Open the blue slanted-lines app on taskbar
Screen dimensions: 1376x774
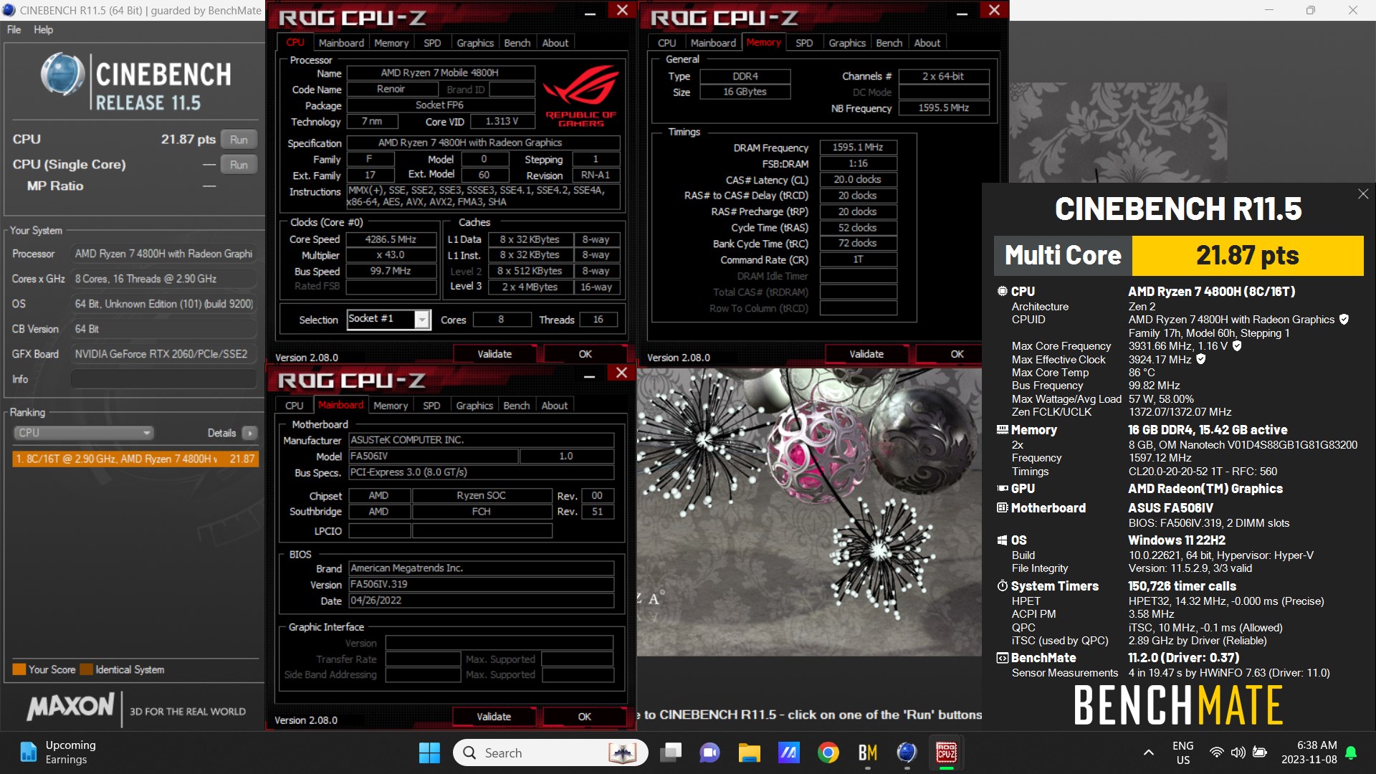(x=789, y=752)
